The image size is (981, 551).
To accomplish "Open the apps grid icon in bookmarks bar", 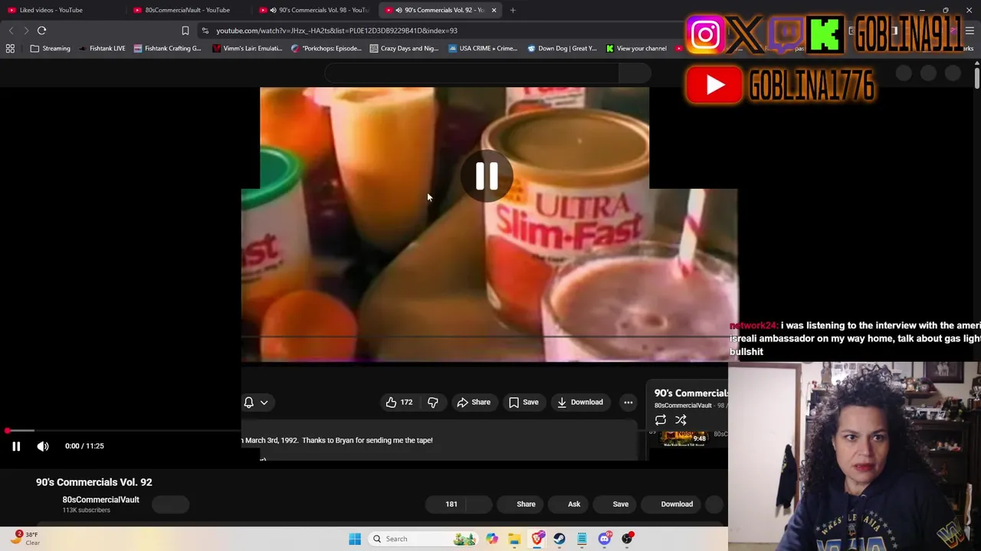I will pos(10,48).
